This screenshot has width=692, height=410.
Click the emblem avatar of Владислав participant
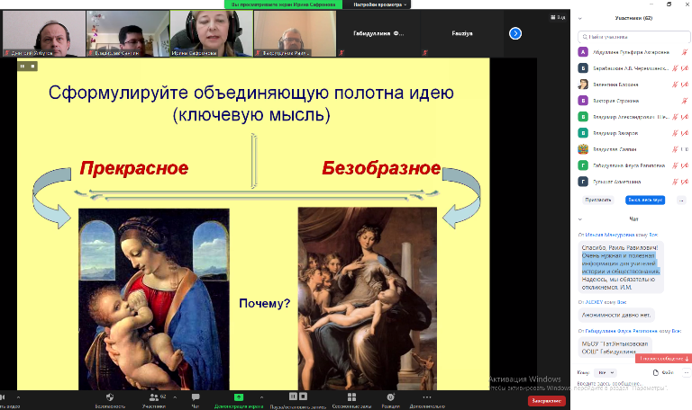pos(583,149)
